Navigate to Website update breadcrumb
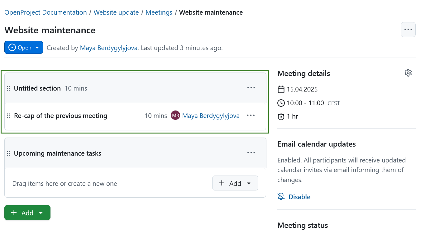 (116, 12)
